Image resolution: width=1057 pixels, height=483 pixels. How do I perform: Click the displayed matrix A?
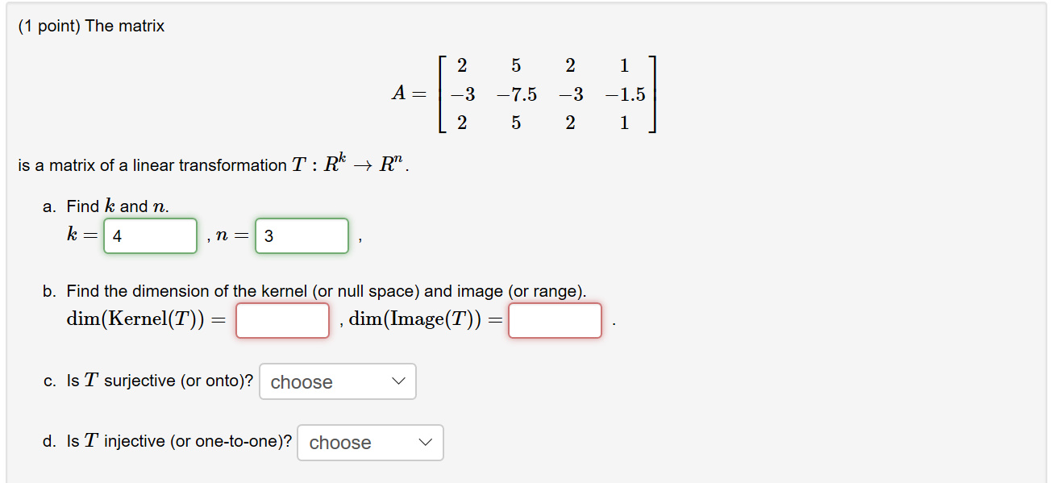[524, 94]
